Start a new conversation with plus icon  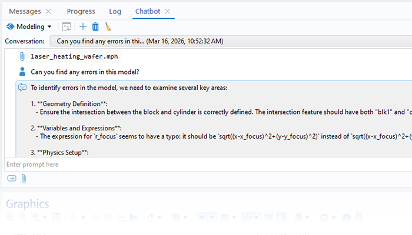[83, 26]
